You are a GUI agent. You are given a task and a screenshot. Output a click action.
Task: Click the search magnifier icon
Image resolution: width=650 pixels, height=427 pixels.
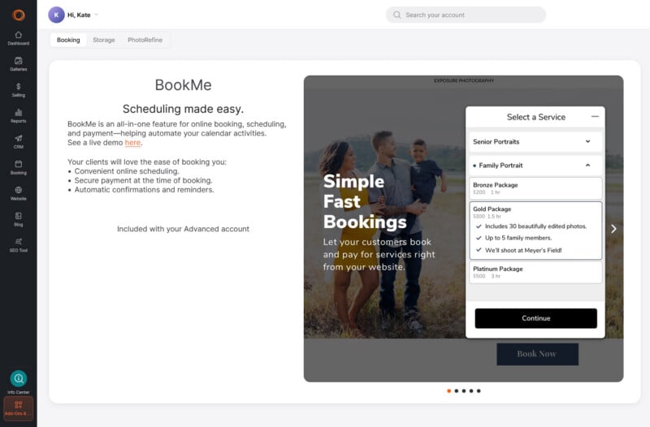[396, 15]
